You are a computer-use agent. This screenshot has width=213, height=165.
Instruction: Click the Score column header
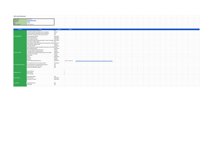tap(59, 29)
